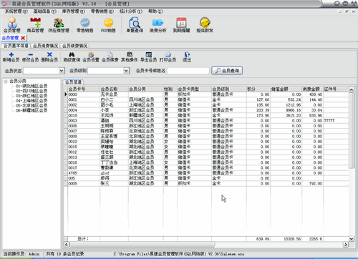Click the 消费金额 column header
The width and height of the screenshot is (358, 259).
click(x=312, y=89)
